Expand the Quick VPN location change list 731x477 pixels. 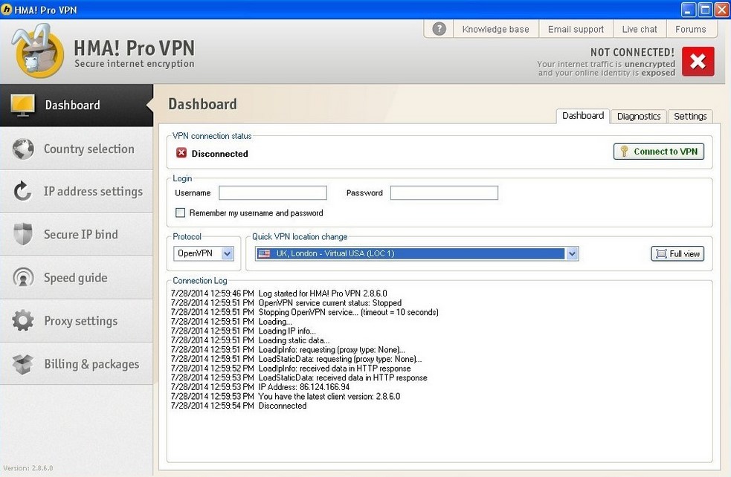click(571, 253)
